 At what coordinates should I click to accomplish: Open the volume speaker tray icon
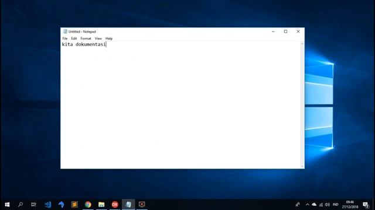click(x=328, y=205)
